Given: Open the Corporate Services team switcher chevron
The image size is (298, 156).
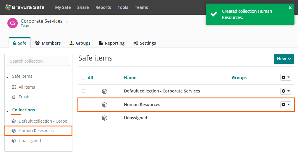Looking at the screenshot, I should click(x=67, y=22).
